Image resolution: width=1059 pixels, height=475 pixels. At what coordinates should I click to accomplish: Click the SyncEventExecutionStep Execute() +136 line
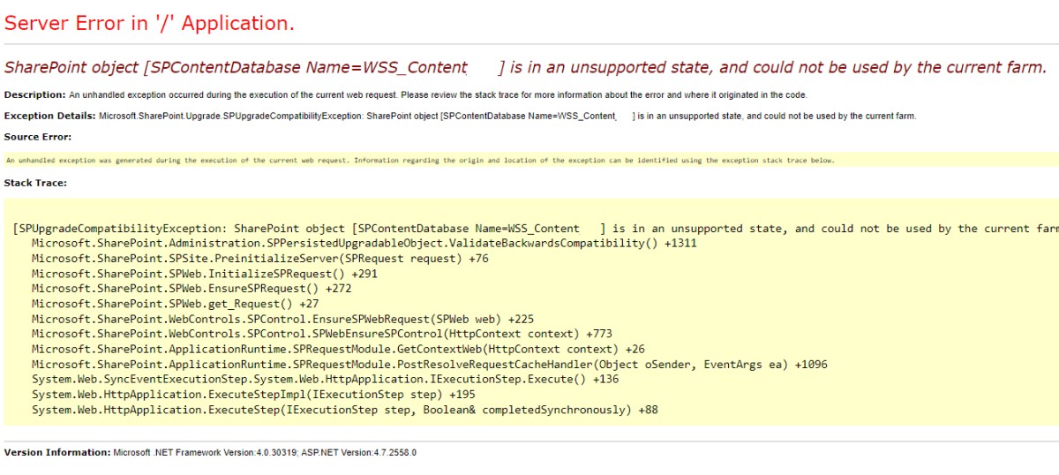326,379
